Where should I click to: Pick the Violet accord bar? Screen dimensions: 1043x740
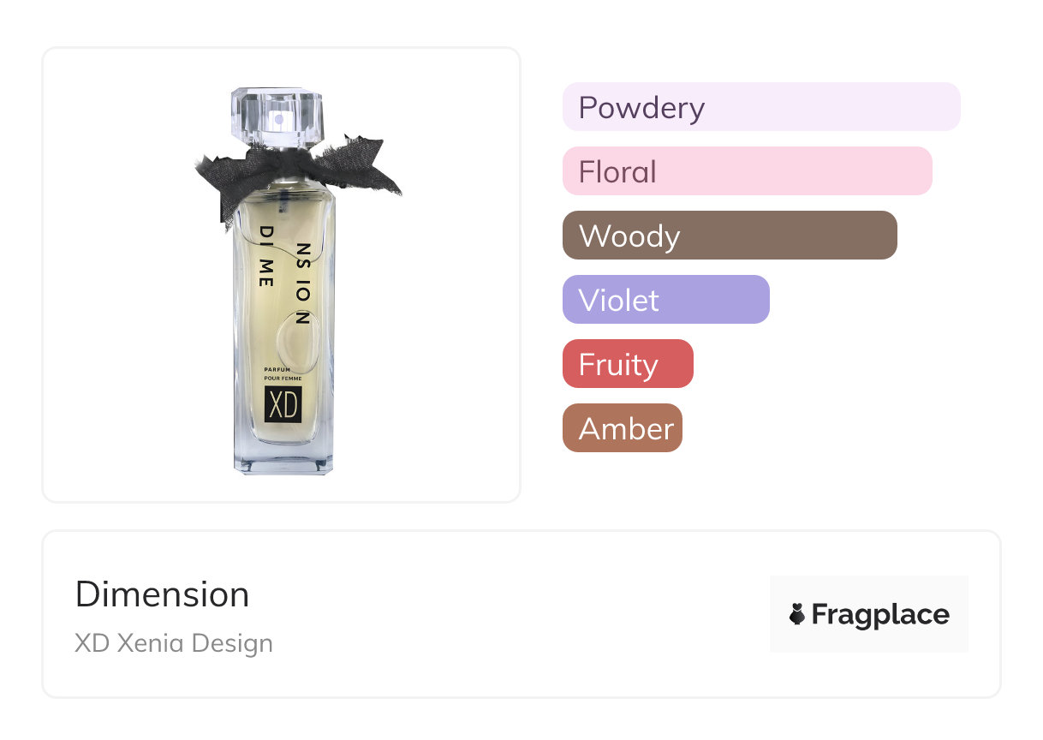coord(665,300)
